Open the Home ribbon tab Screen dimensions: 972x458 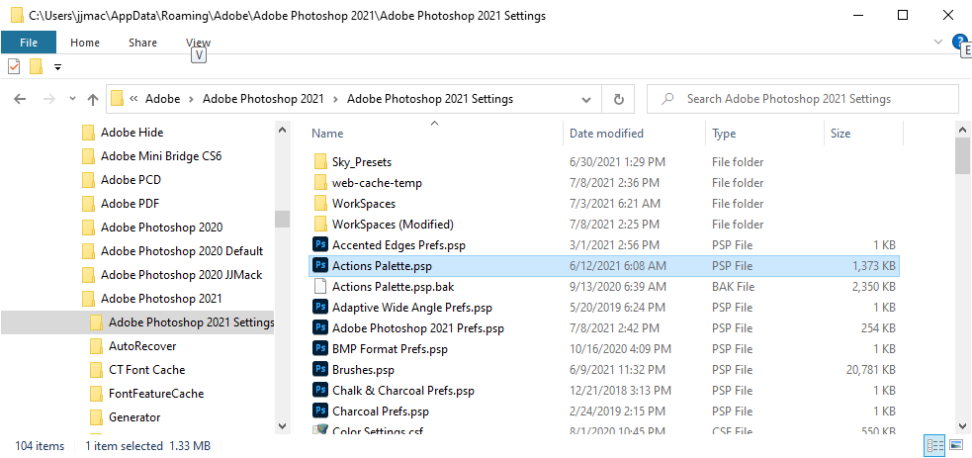pyautogui.click(x=85, y=43)
